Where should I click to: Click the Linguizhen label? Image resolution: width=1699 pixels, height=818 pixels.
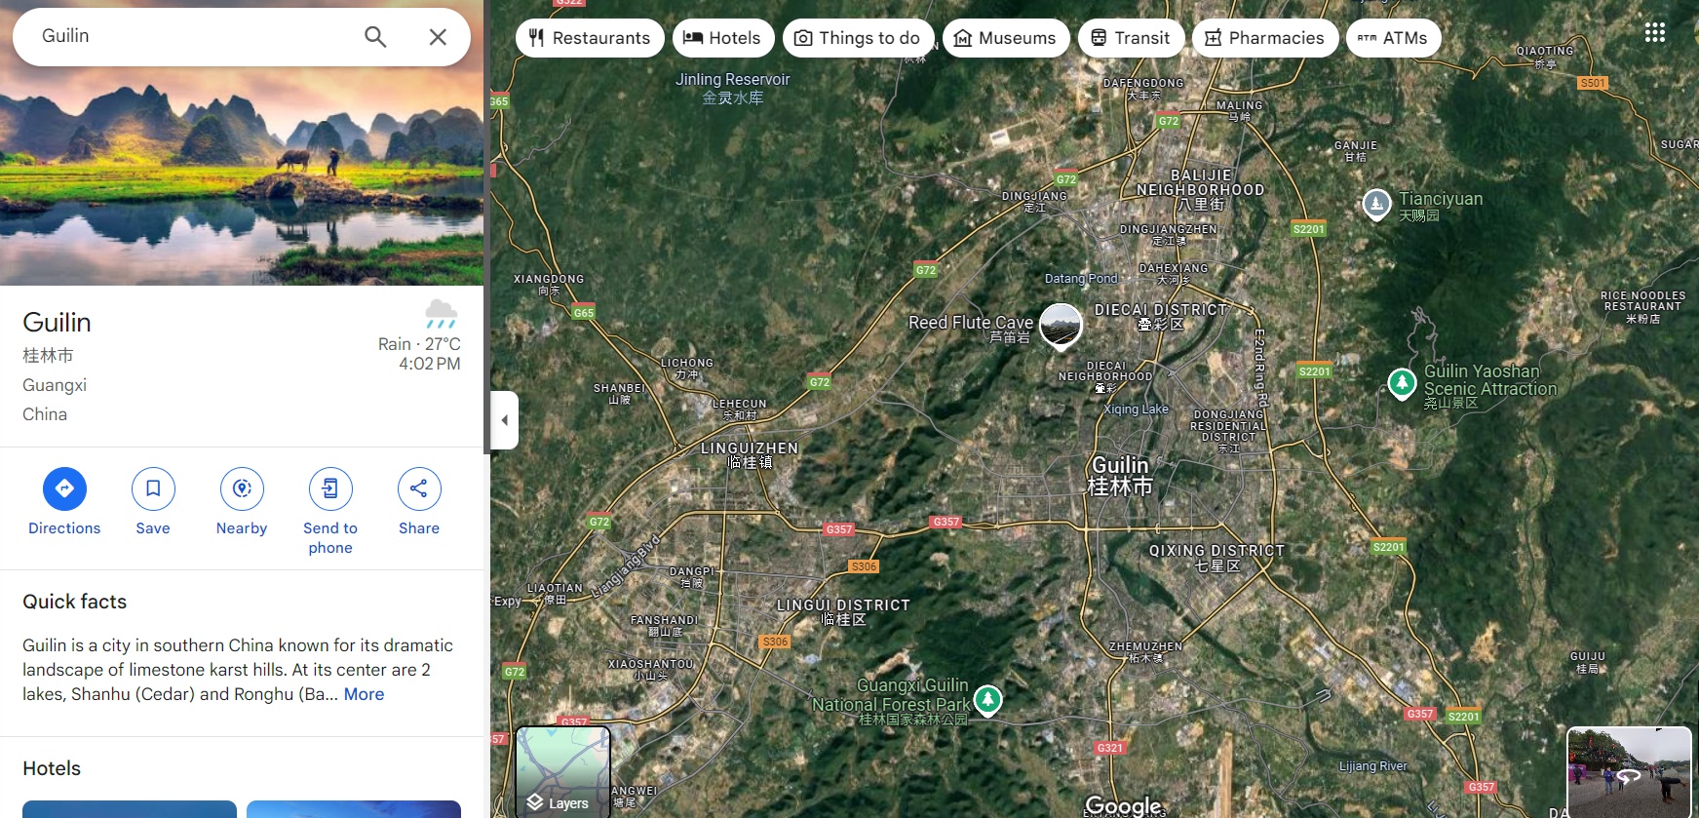pyautogui.click(x=750, y=455)
